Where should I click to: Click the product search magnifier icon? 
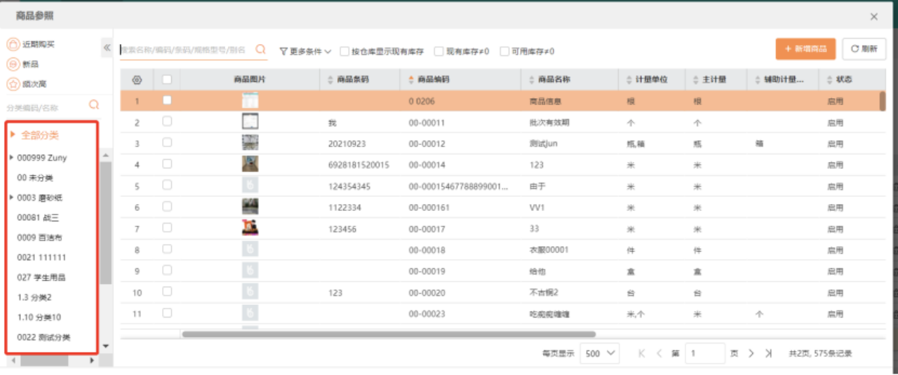[x=260, y=50]
